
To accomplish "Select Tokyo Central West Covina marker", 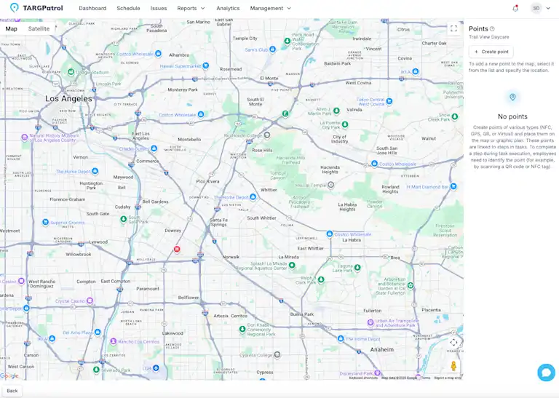I will pos(389,101).
